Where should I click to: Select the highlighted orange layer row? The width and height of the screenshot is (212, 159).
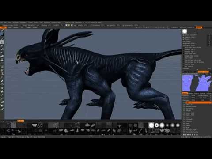198,102
